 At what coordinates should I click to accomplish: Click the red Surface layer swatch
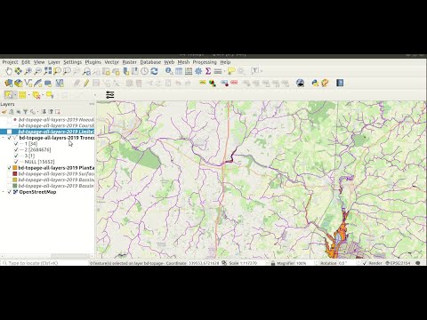pos(15,174)
